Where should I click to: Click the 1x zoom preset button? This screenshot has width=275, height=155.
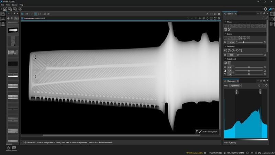(x=225, y=38)
